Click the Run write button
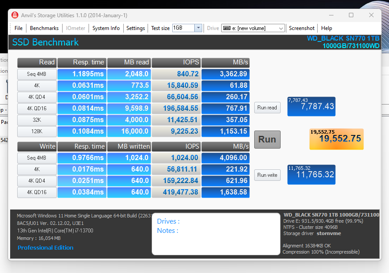Screen dimensions: 389x273 tap(267, 175)
